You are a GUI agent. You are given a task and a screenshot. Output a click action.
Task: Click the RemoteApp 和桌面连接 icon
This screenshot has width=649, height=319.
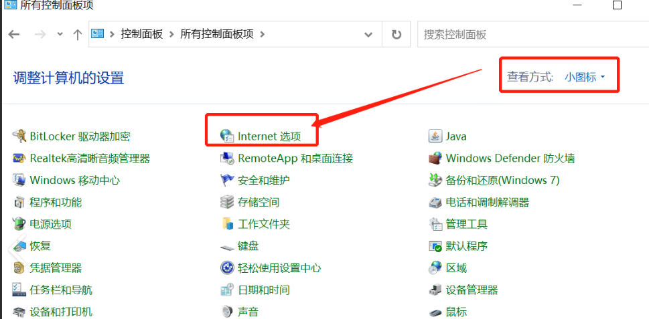[227, 158]
